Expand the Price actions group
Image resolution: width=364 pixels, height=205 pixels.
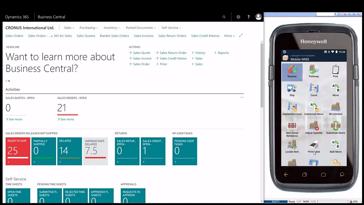(162, 64)
